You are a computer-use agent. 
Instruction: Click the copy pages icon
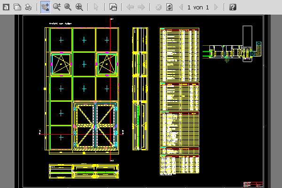pos(17,7)
